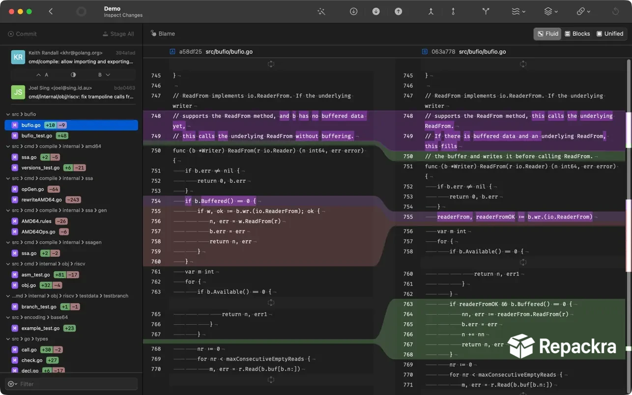
Task: Click the Stage All button
Action: coord(118,34)
